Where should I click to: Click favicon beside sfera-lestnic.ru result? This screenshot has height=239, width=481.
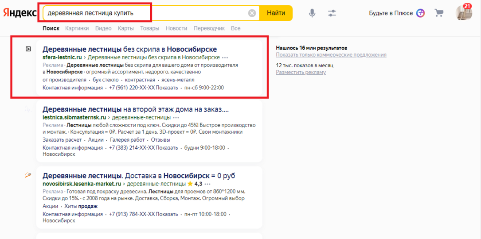pyautogui.click(x=28, y=48)
